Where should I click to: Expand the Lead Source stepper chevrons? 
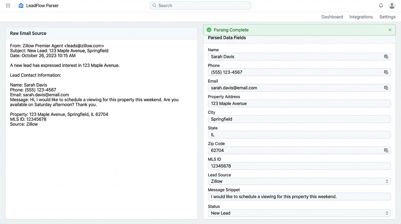(x=387, y=181)
